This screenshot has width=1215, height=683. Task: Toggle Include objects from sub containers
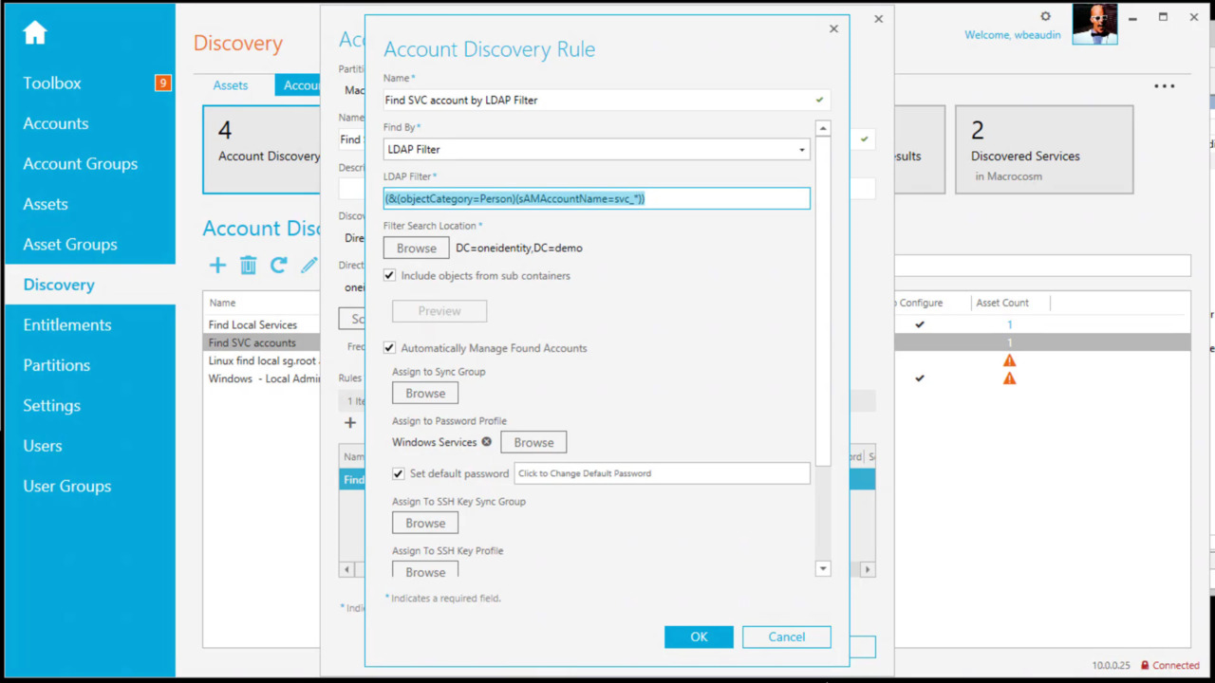pyautogui.click(x=389, y=276)
